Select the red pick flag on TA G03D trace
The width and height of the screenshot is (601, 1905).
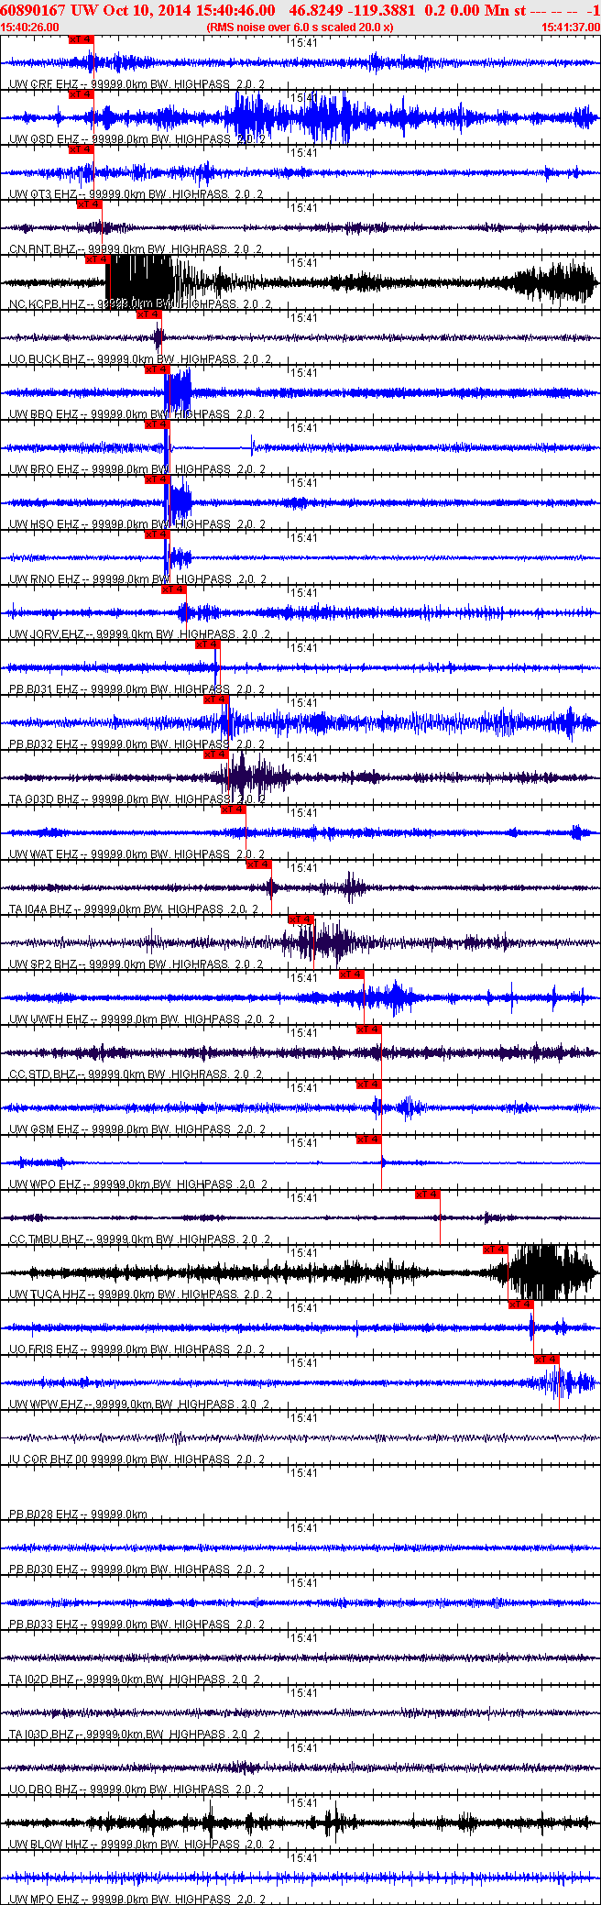point(216,754)
